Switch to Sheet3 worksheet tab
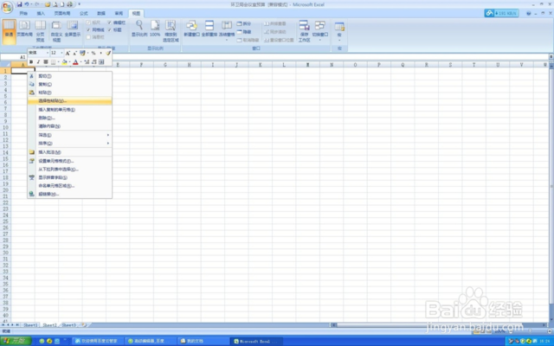554x346 pixels. click(x=69, y=325)
